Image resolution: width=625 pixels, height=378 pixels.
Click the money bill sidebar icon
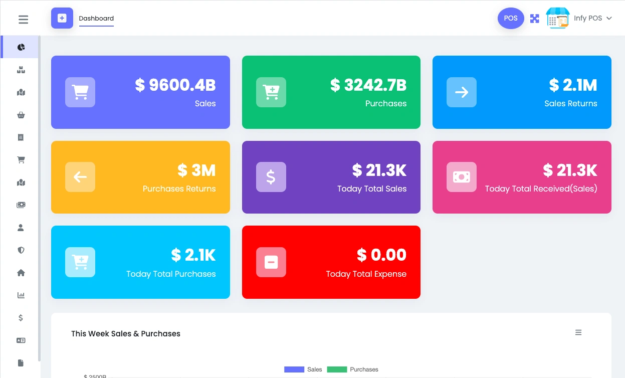click(21, 205)
